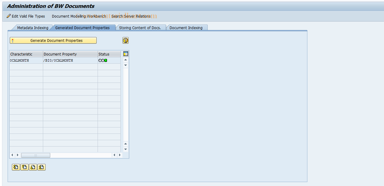Select the /BI0/0CALMONTH document property cell
The width and height of the screenshot is (384, 186).
point(70,60)
